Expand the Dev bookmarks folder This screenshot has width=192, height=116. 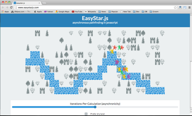[x=136, y=12]
